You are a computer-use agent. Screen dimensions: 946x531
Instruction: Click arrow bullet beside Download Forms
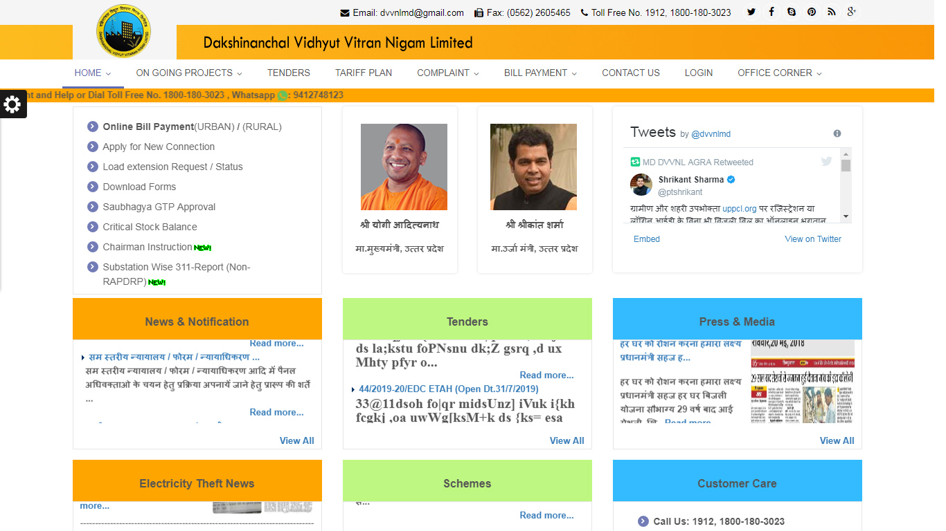(x=93, y=187)
